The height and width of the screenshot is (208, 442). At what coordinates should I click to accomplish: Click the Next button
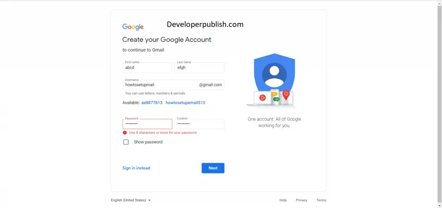(x=213, y=168)
